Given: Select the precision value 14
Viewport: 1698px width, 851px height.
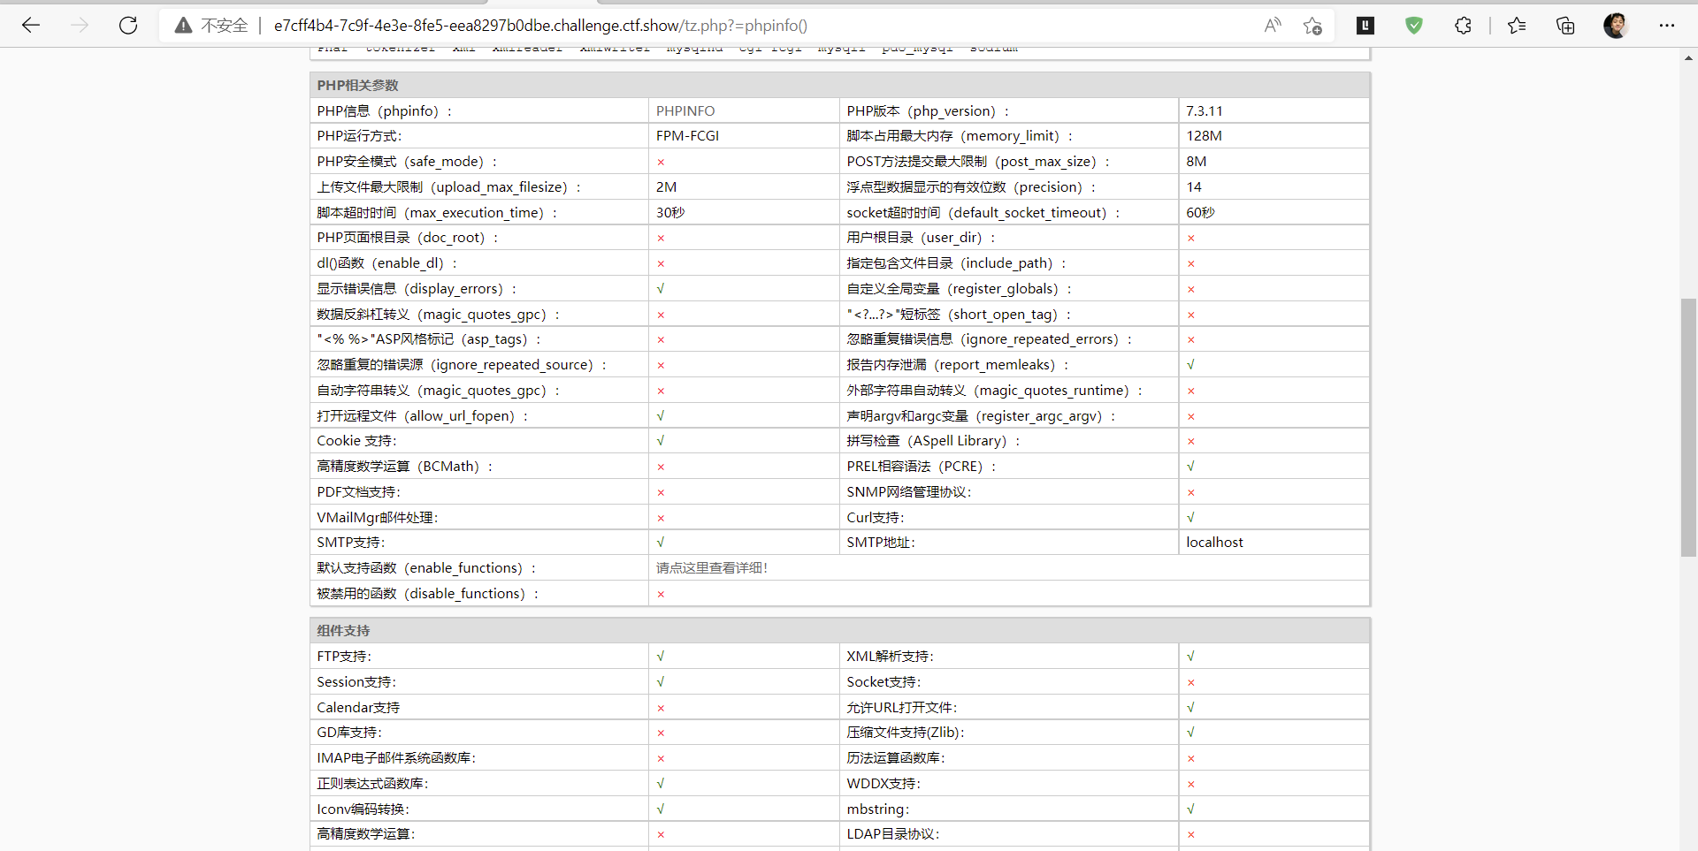Looking at the screenshot, I should pyautogui.click(x=1194, y=187).
